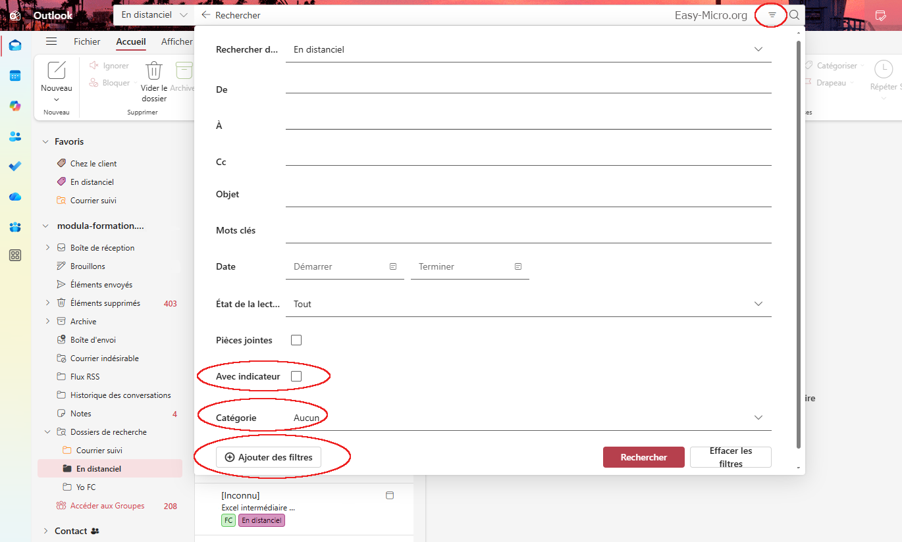Viewport: 902px width, 542px height.
Task: Click the search panel vertical scrollbar
Action: [x=799, y=243]
